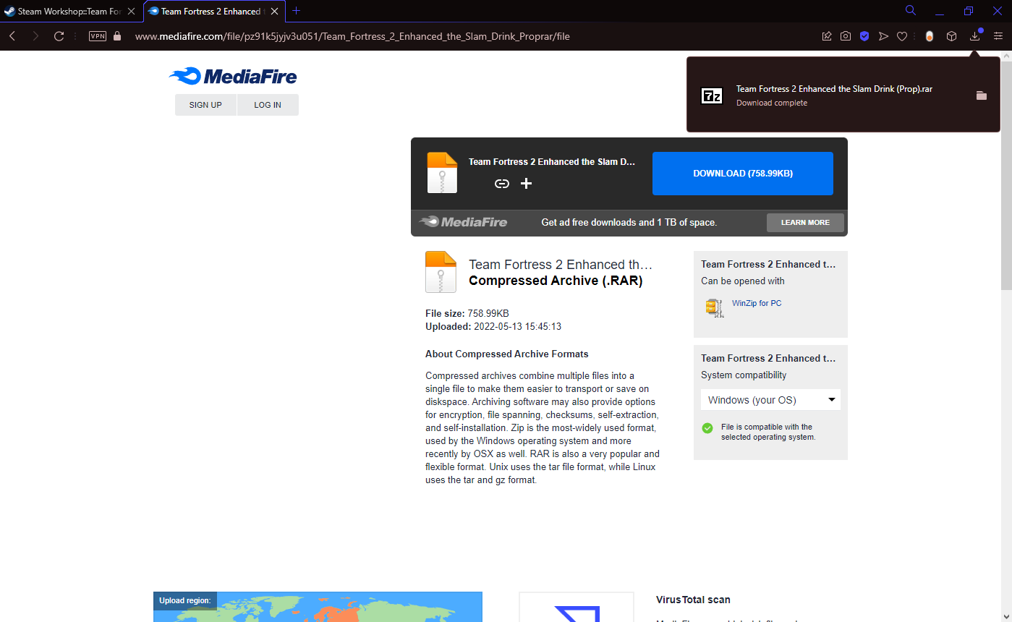Screen dimensions: 1012x622
Task: Click the page vertical scrollbar thumb
Action: click(1006, 171)
